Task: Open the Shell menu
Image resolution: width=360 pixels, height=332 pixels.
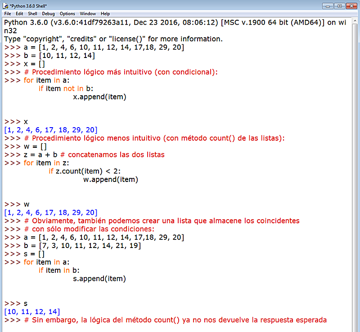Action: tap(32, 13)
